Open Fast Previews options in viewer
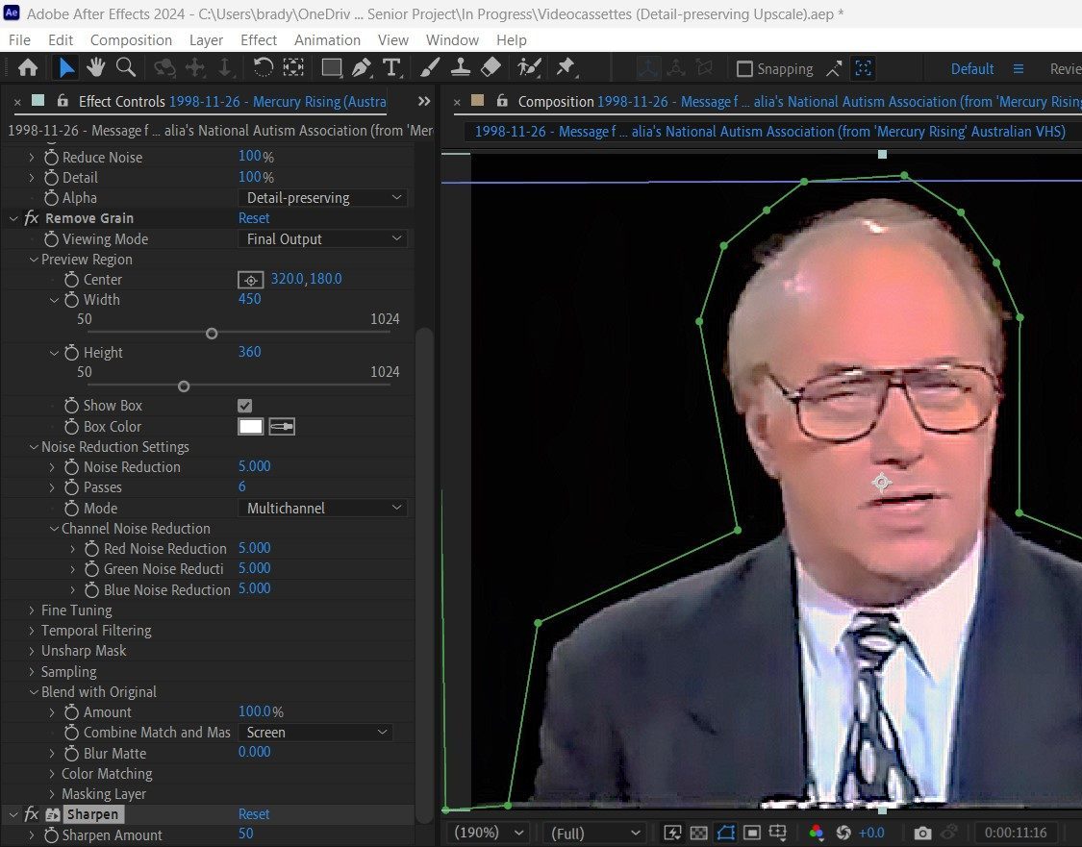The height and width of the screenshot is (847, 1082). point(672,833)
